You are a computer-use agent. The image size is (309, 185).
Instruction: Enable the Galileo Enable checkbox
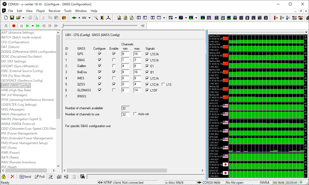[114, 66]
